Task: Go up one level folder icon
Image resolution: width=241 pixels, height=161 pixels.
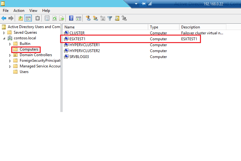Action: click(x=20, y=18)
